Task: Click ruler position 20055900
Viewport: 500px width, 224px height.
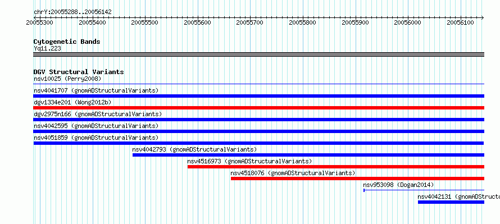Action: (356, 22)
